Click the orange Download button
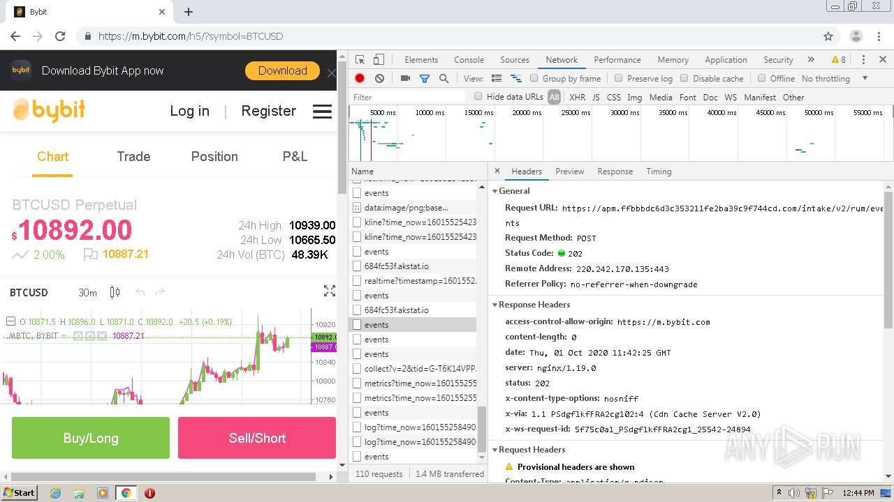Screen dimensions: 894x502 (282, 71)
